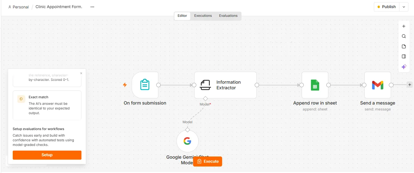Click the Personal user icon
Screen dimensions: 414x173
10,7
